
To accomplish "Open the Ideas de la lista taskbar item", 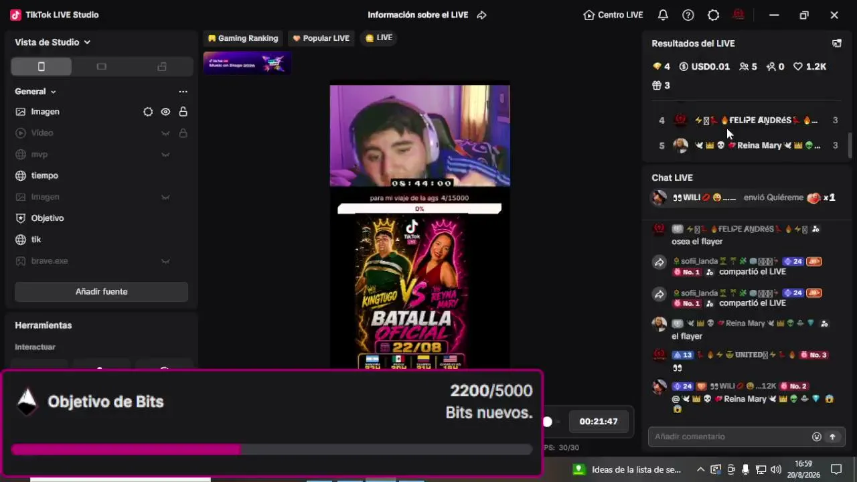I will click(x=627, y=469).
